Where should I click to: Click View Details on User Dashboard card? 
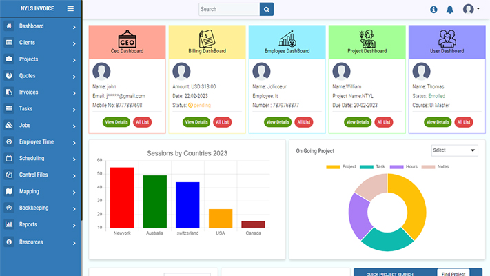pyautogui.click(x=438, y=122)
